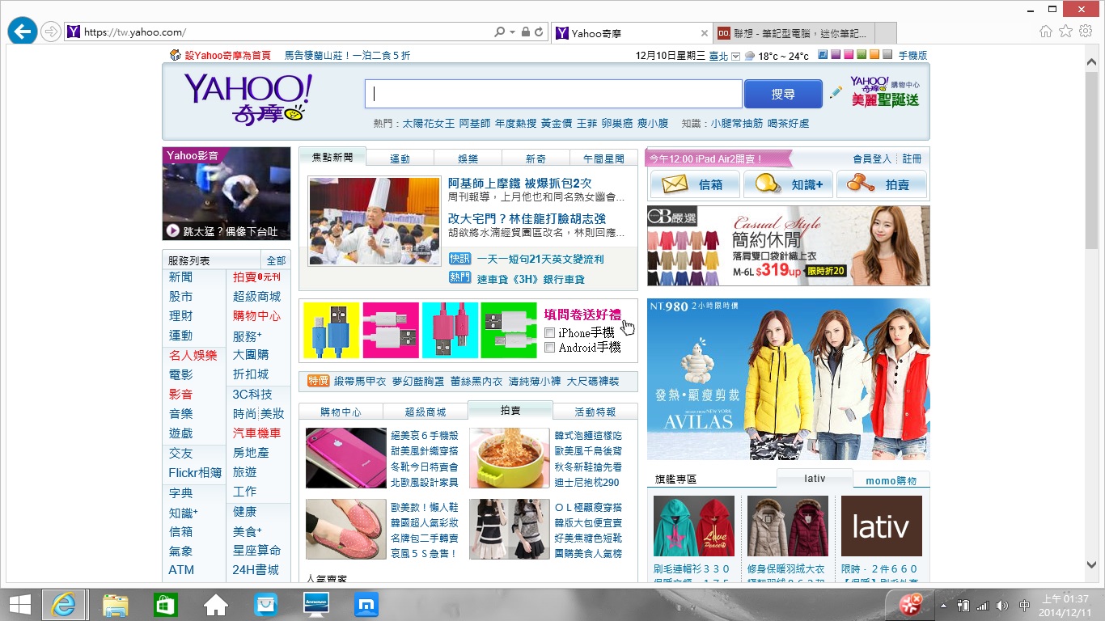Click the browser Forward arrow button
The height and width of the screenshot is (621, 1105).
click(51, 32)
